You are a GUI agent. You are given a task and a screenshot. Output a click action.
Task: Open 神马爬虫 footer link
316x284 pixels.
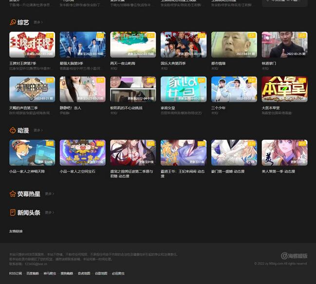(50, 273)
